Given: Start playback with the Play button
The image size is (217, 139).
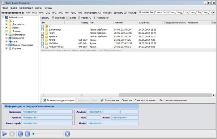Looking at the screenshot, I should click(x=5, y=134).
